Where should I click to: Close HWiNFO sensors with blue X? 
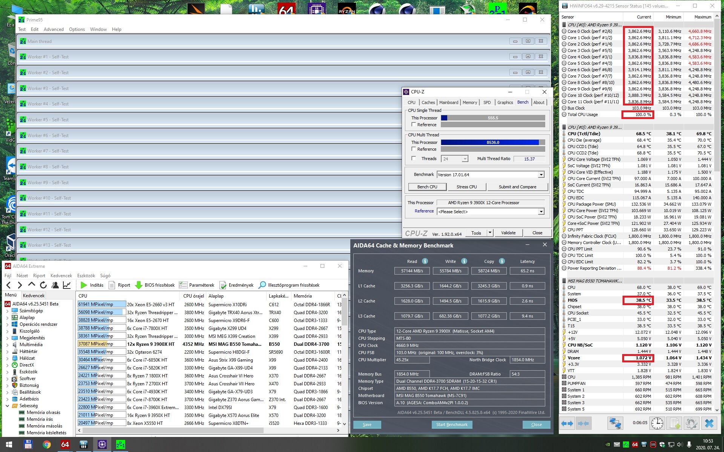(x=709, y=423)
